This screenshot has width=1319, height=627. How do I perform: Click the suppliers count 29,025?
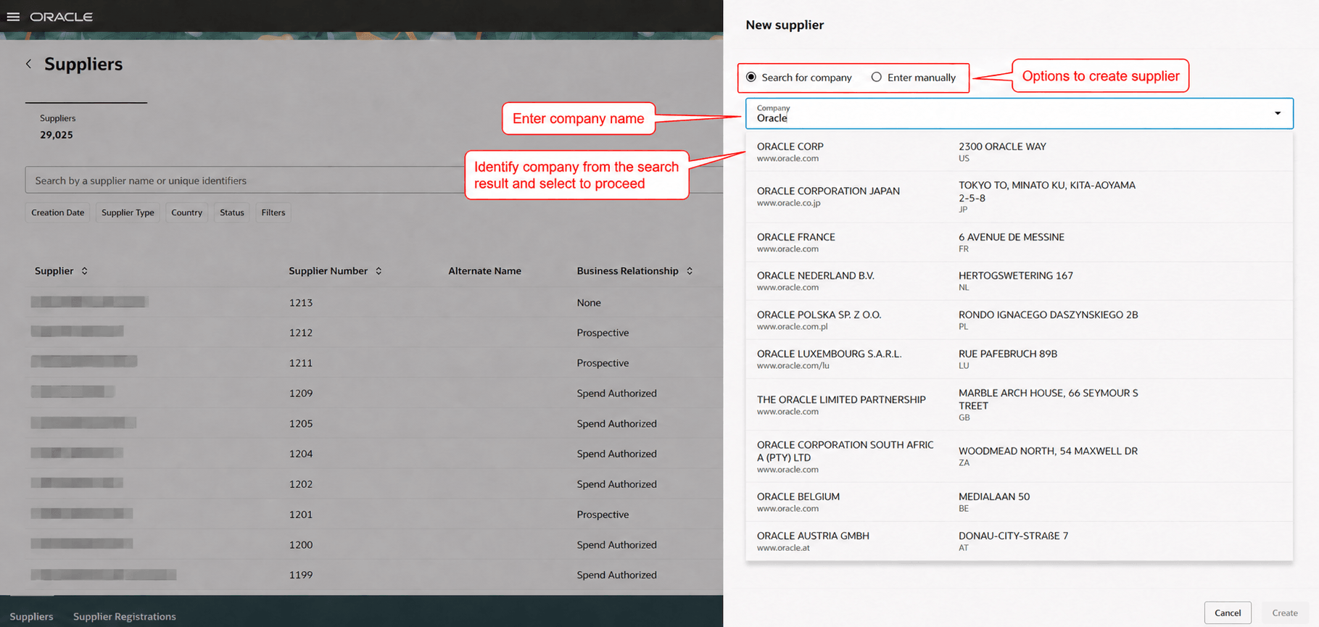click(57, 135)
